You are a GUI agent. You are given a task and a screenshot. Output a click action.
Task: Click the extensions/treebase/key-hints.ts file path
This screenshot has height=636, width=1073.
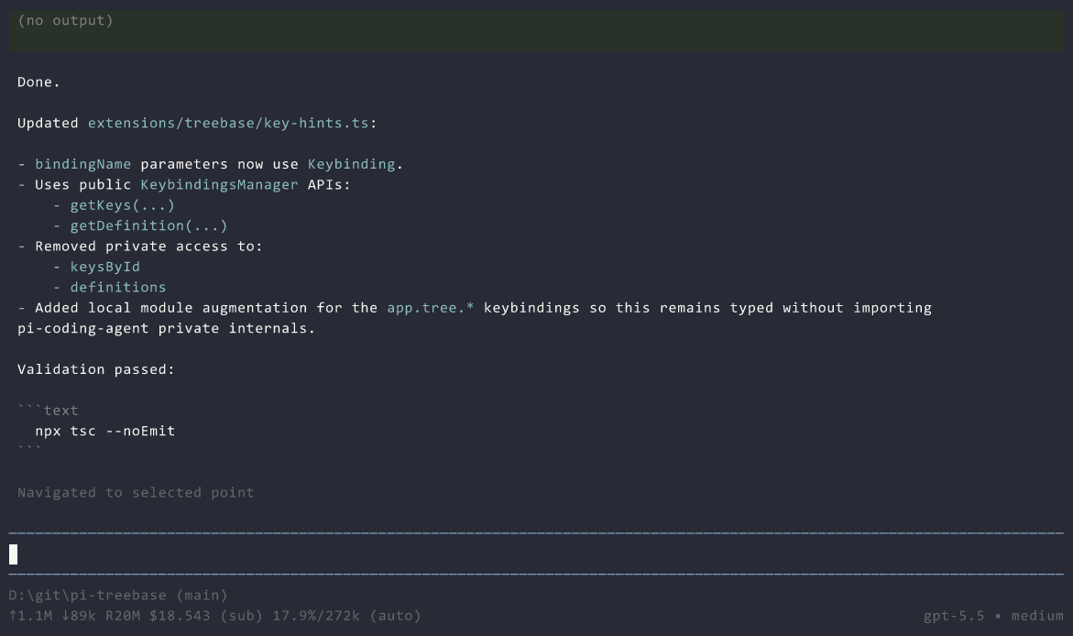click(x=228, y=123)
